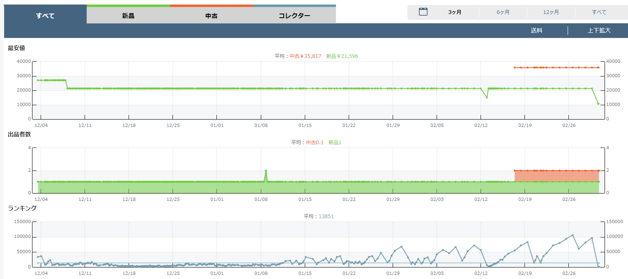
Task: Toggle 中古0.1 legend in 出品者数 chart
Action: 315,143
